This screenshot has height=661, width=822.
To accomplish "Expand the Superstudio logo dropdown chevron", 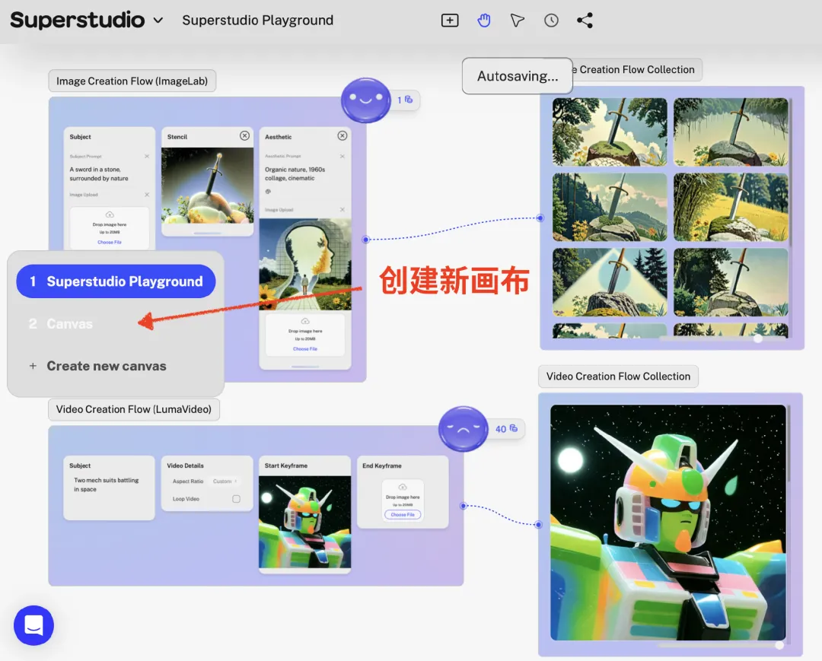I will point(158,21).
